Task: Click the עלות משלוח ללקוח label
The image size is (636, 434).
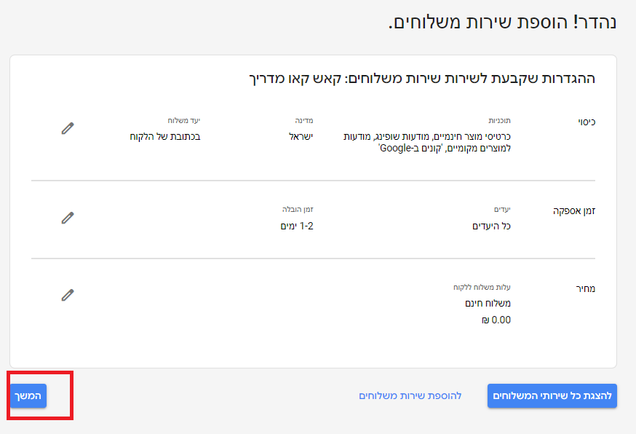Action: tap(482, 288)
